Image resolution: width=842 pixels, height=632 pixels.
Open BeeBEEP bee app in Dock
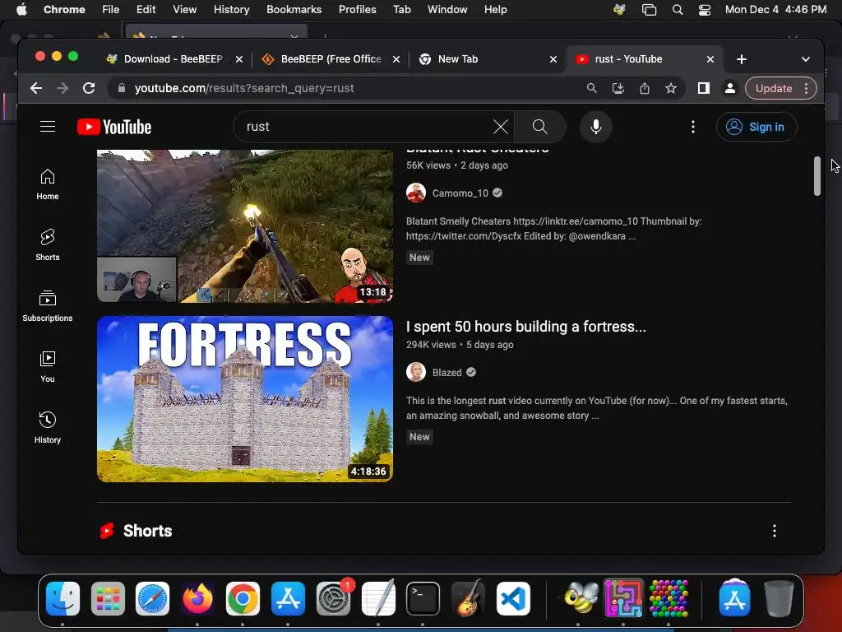coord(581,598)
